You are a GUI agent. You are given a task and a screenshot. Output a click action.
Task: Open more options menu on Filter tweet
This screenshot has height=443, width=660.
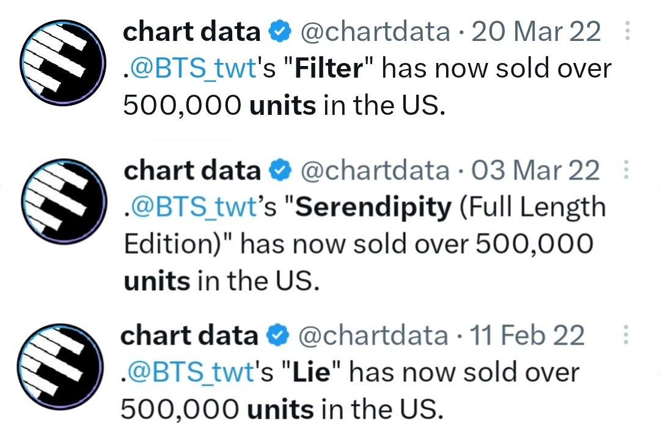click(627, 31)
